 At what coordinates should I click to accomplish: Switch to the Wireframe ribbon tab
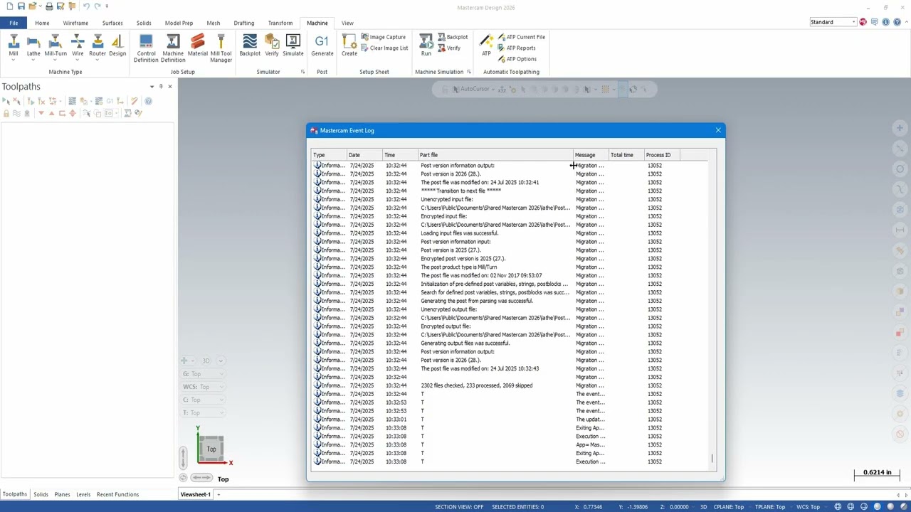[75, 23]
